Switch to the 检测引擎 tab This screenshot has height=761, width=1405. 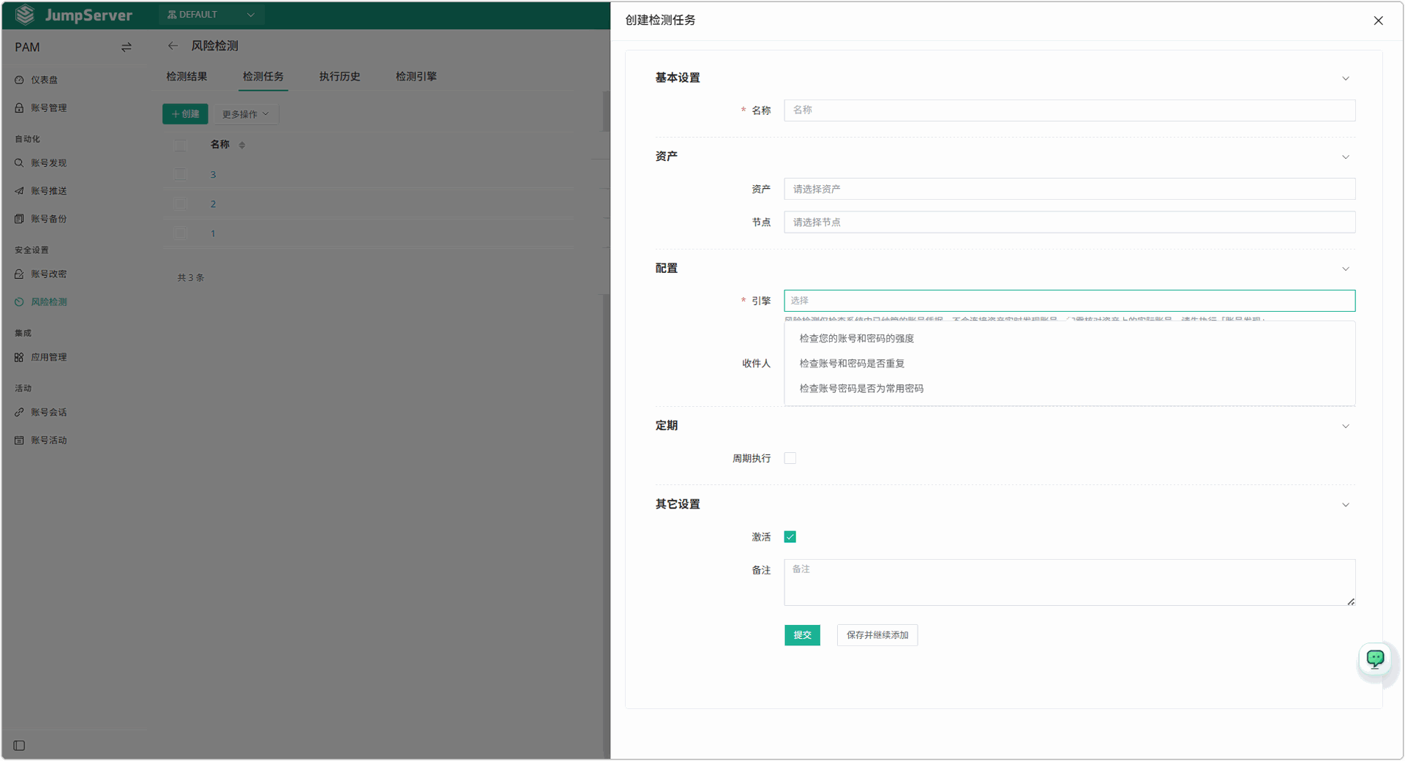coord(416,76)
